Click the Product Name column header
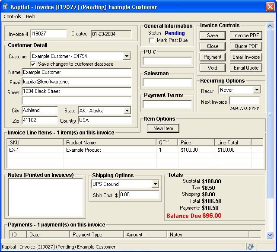Image resolution: width=277 pixels, height=252 pixels. click(x=110, y=143)
